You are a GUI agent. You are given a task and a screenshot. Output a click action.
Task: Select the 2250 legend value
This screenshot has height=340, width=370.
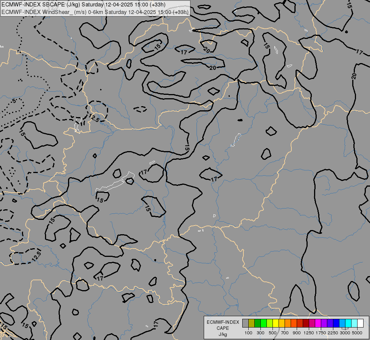click(x=333, y=333)
